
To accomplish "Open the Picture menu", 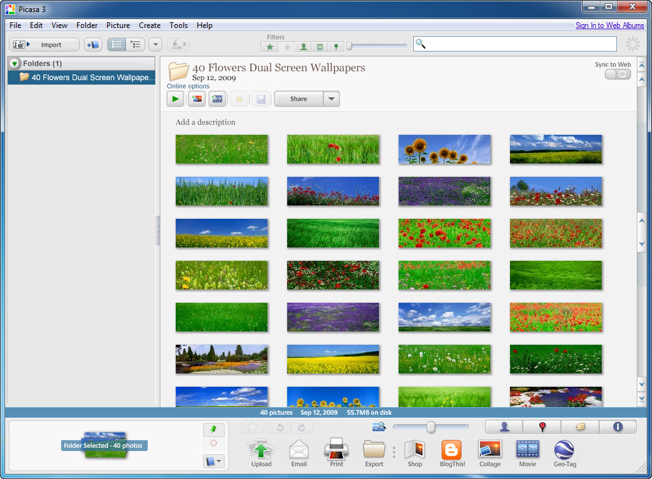I will (x=118, y=25).
